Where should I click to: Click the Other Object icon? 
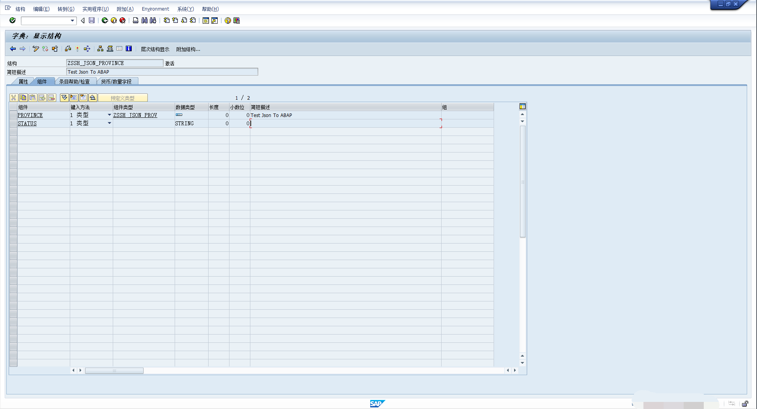tap(55, 49)
